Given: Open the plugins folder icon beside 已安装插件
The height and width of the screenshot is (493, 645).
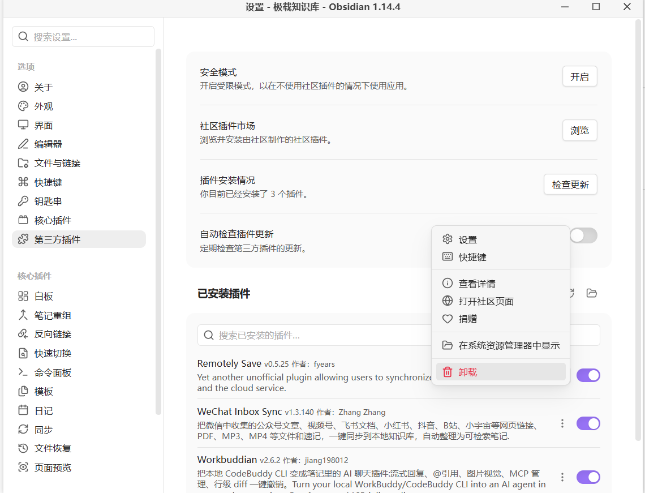Looking at the screenshot, I should coord(591,293).
